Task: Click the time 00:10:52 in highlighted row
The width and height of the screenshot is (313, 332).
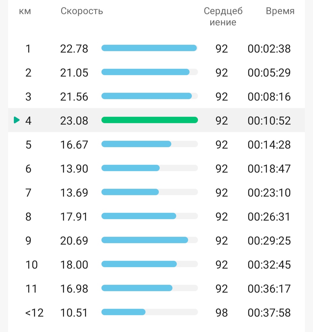Action: pos(269,121)
